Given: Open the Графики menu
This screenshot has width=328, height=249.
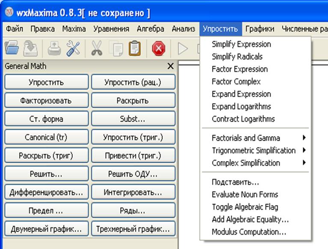Looking at the screenshot, I should pos(260,29).
